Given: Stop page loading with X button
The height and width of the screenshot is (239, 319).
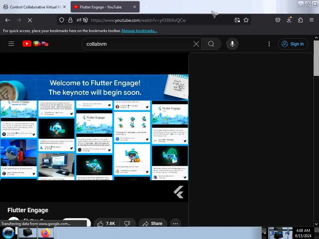Looking at the screenshot, I should point(30,20).
